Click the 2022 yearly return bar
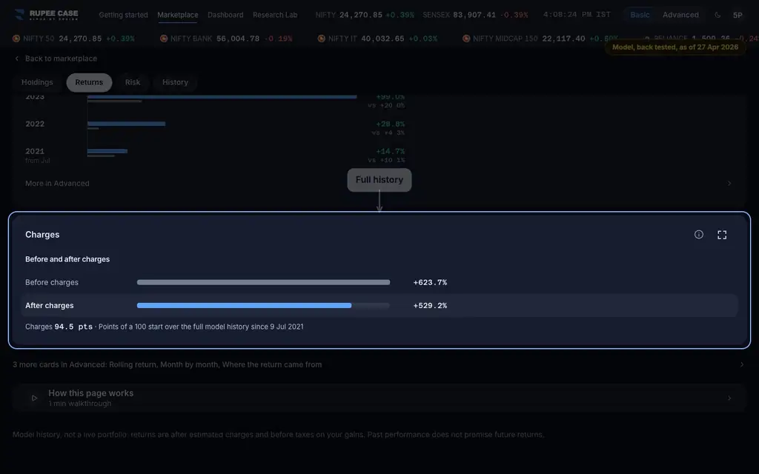The width and height of the screenshot is (759, 474). pyautogui.click(x=126, y=124)
